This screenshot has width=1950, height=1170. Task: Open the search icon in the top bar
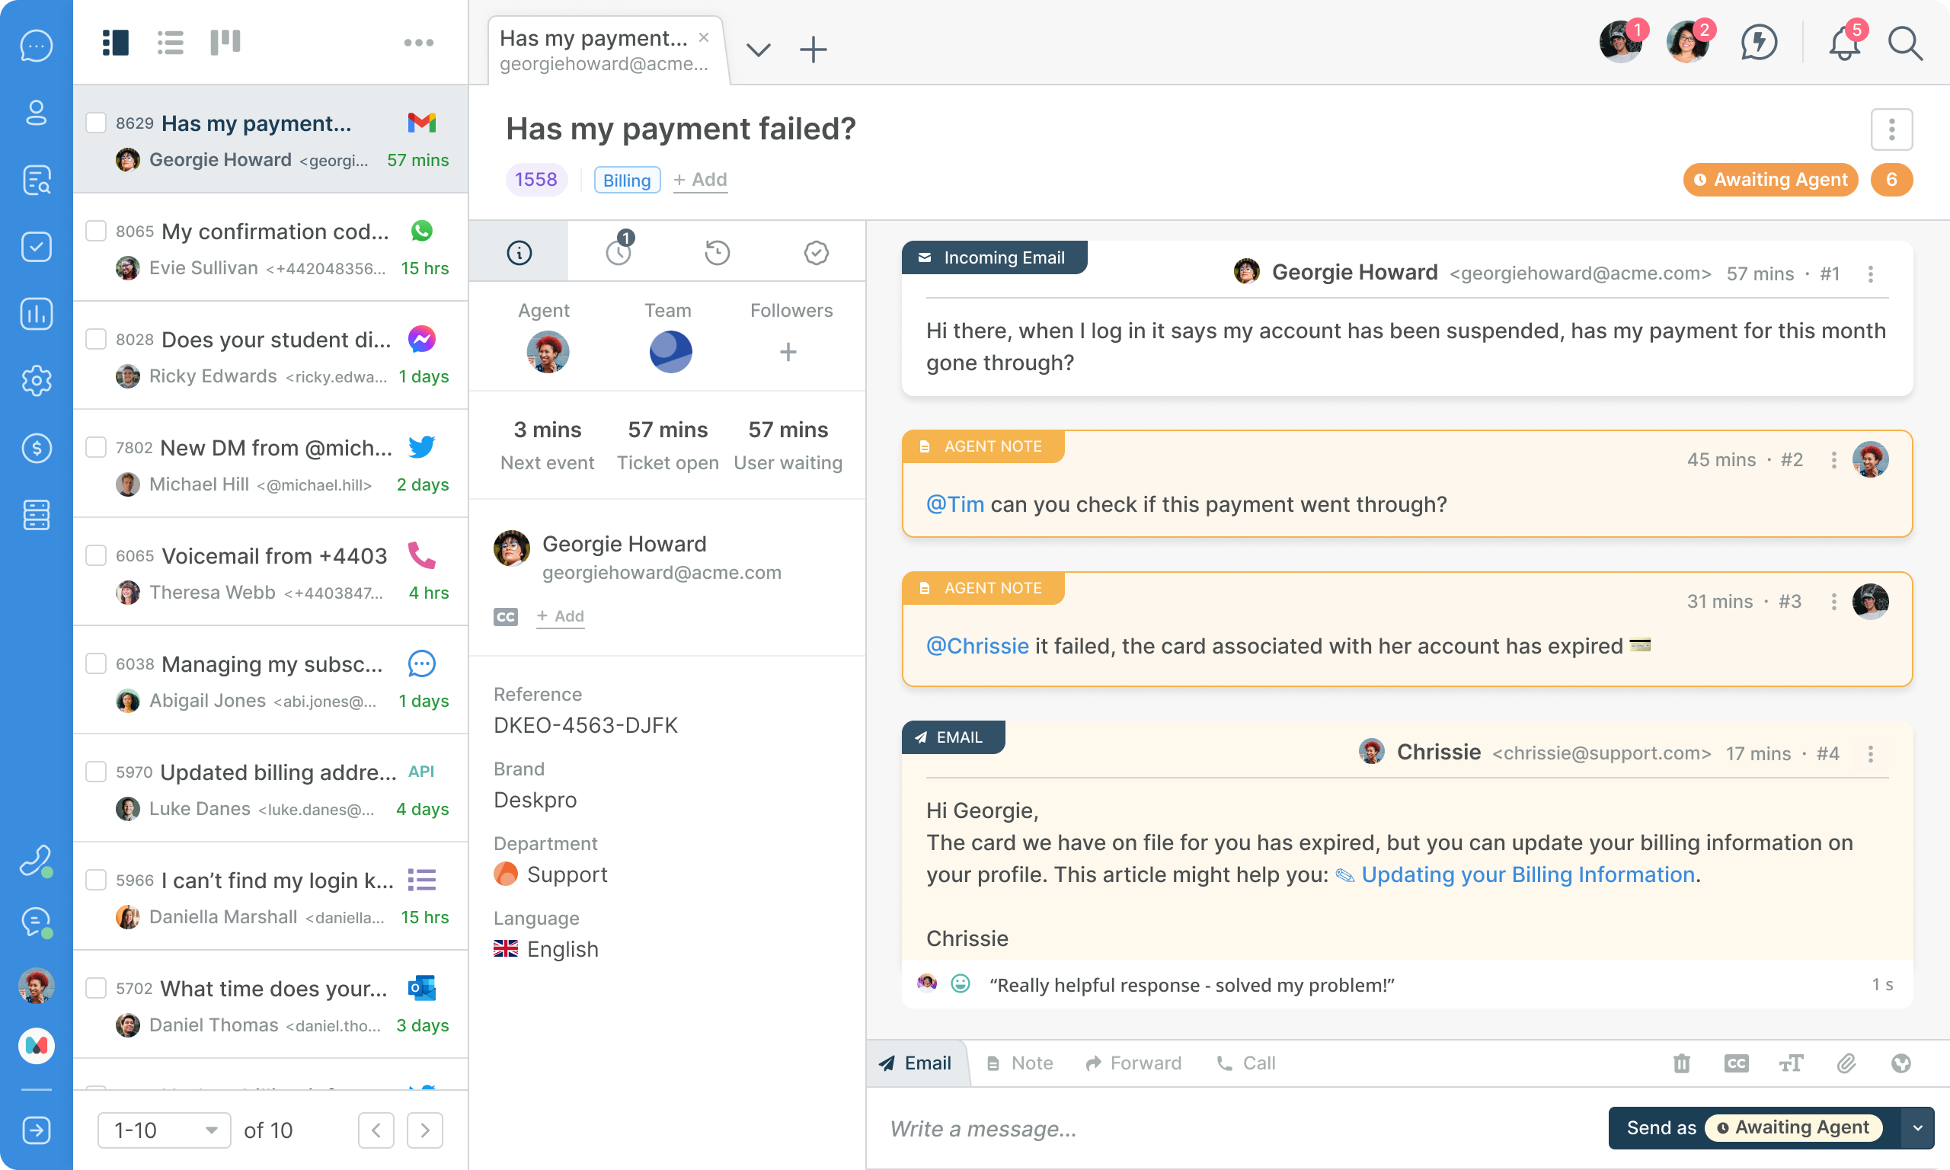[1905, 44]
